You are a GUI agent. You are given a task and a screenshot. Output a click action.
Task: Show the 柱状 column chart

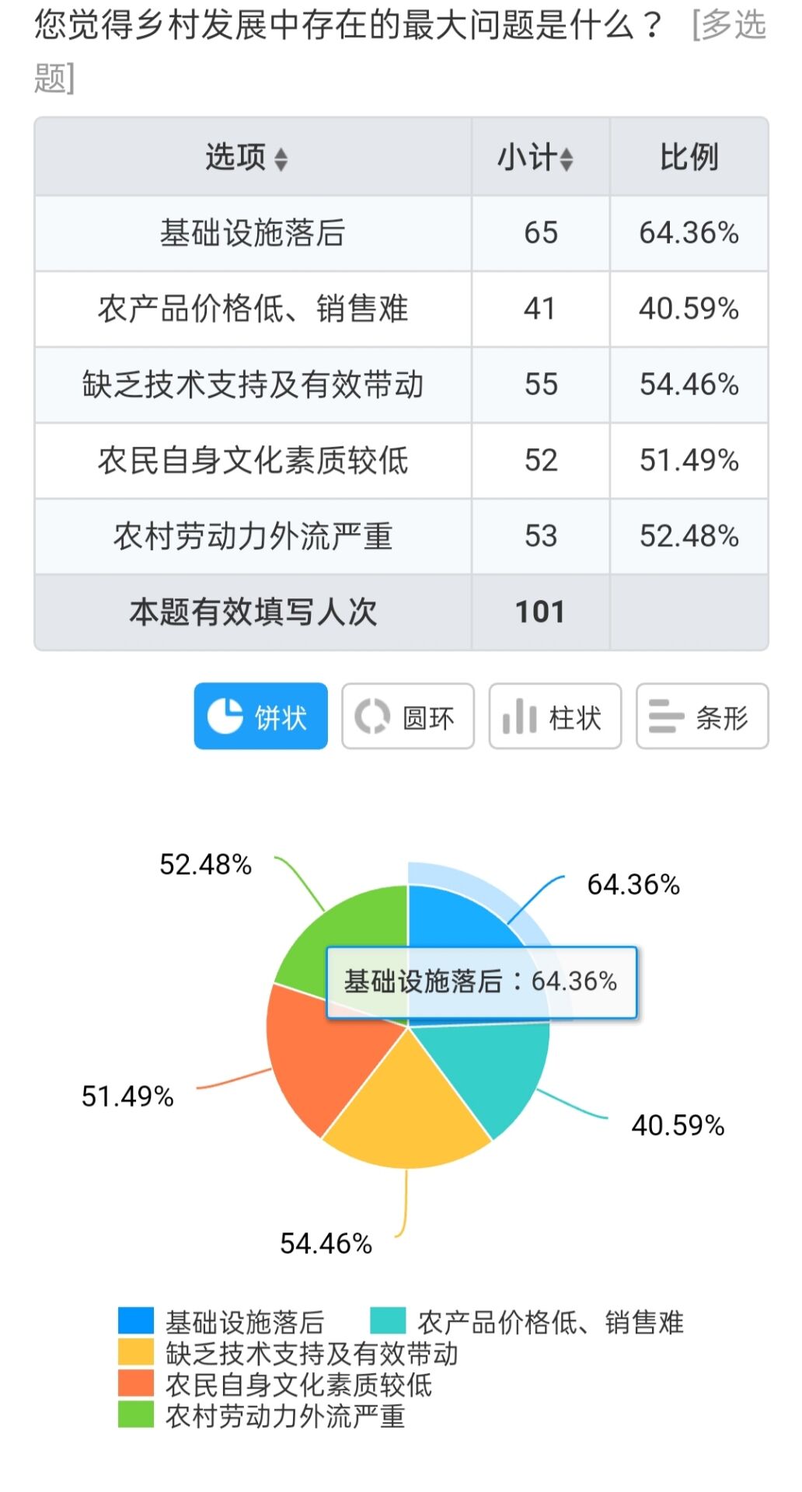(555, 716)
